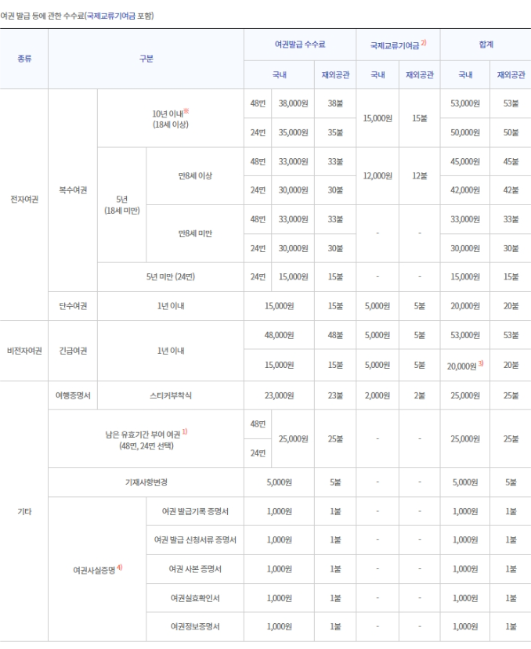Click the 38,000원 fee value
The image size is (531, 649).
(x=293, y=103)
